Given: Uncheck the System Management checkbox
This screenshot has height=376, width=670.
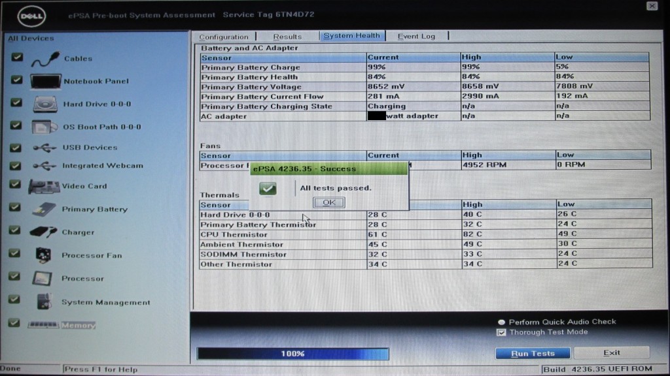Looking at the screenshot, I should (14, 299).
